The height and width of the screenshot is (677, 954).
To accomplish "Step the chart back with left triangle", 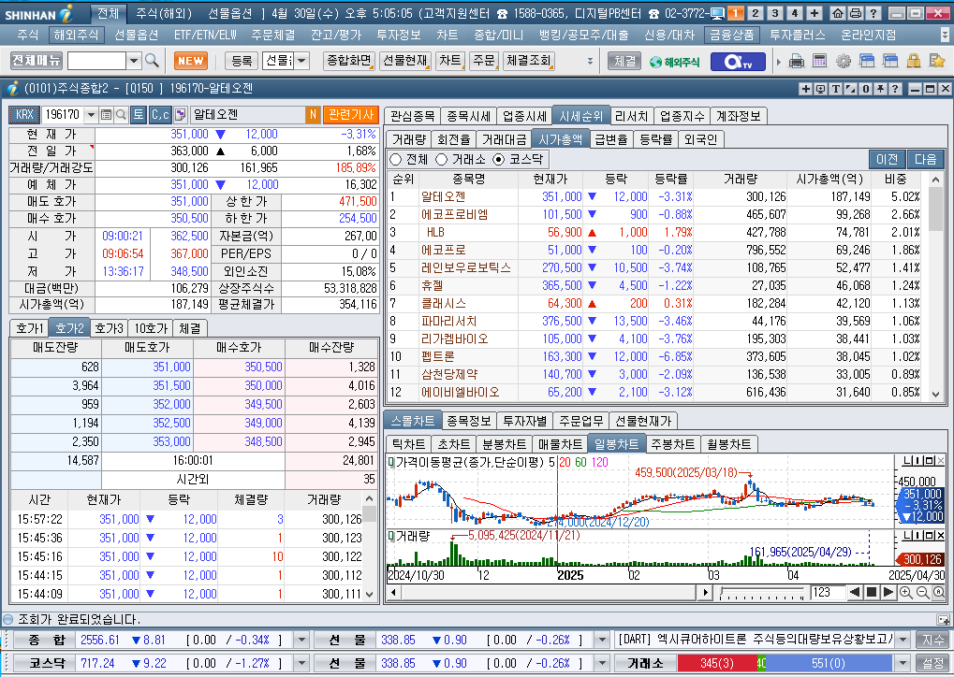I will pyautogui.click(x=855, y=593).
